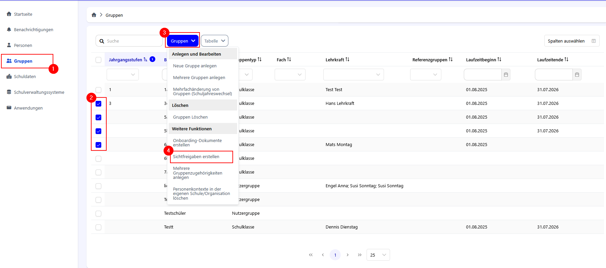
Task: Go to next page arrow
Action: 347,255
